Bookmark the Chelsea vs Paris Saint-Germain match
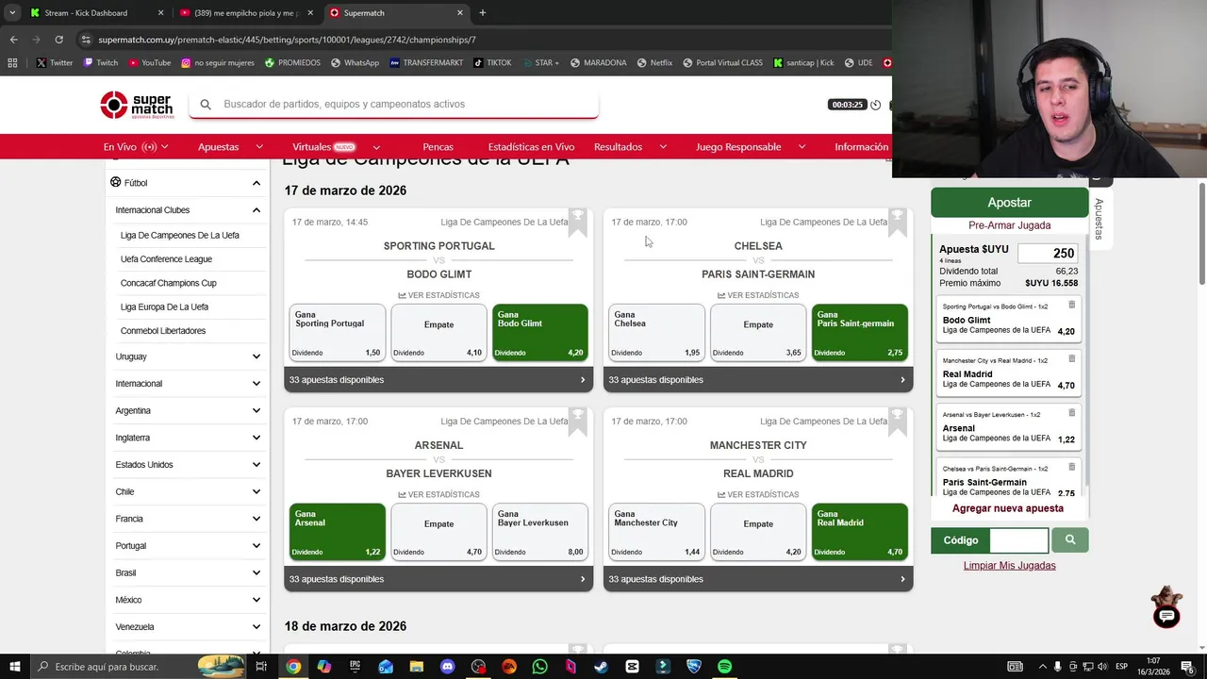 (898, 223)
